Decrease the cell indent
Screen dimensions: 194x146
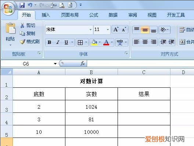pos(163,42)
